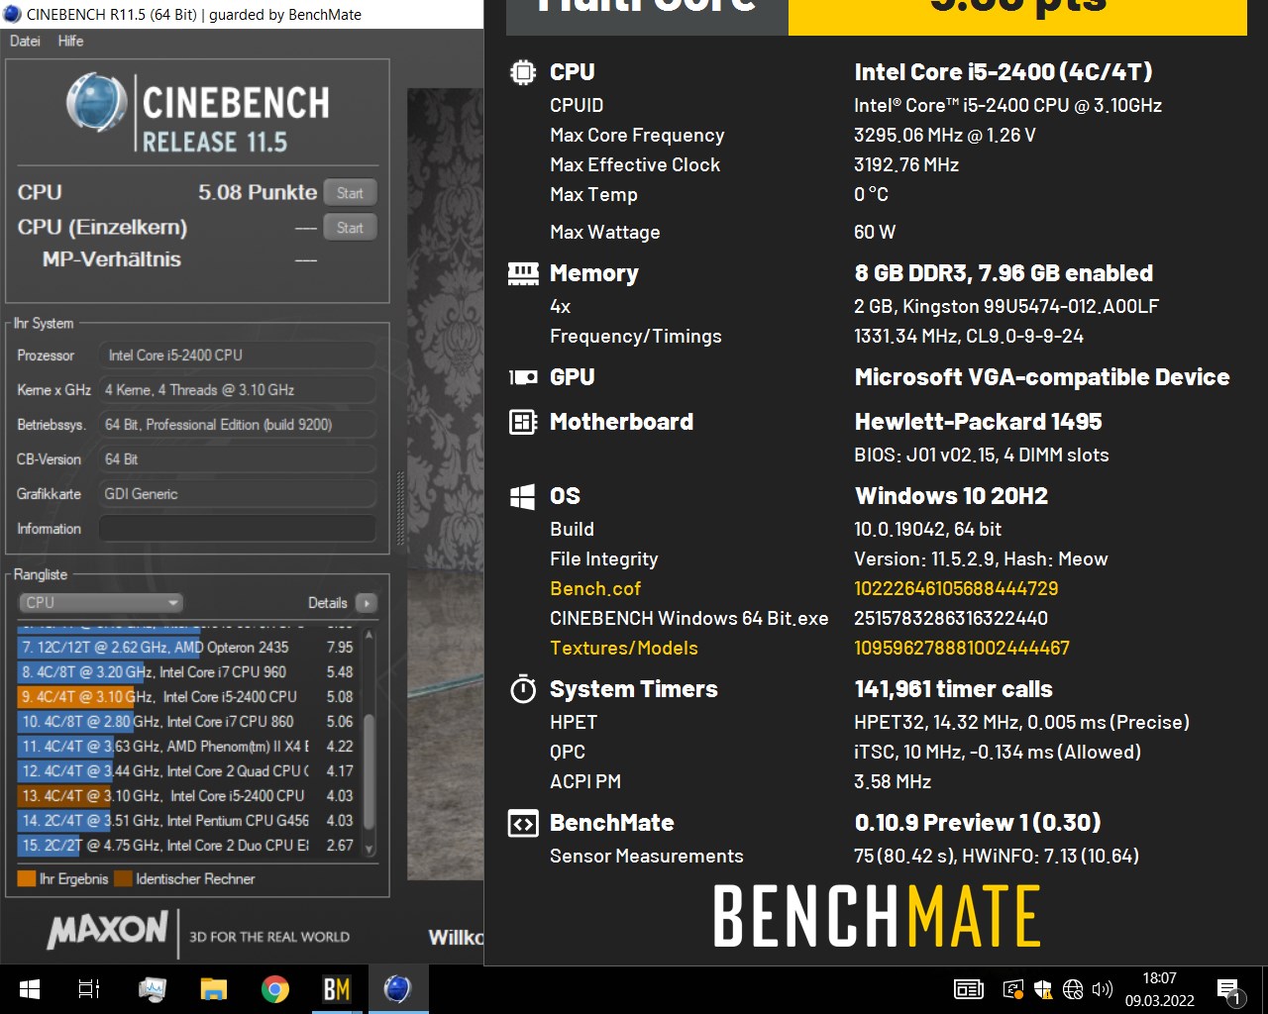Open Task View in the taskbar
The image size is (1268, 1014).
coord(89,989)
